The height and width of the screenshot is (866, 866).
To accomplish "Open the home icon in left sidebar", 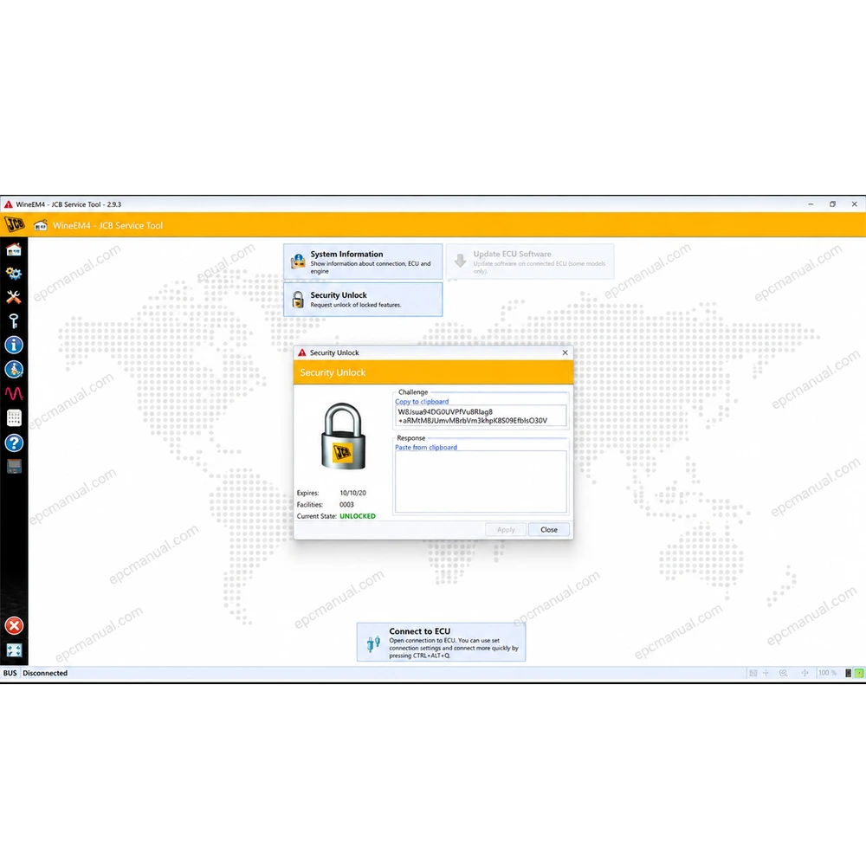I will (x=14, y=249).
